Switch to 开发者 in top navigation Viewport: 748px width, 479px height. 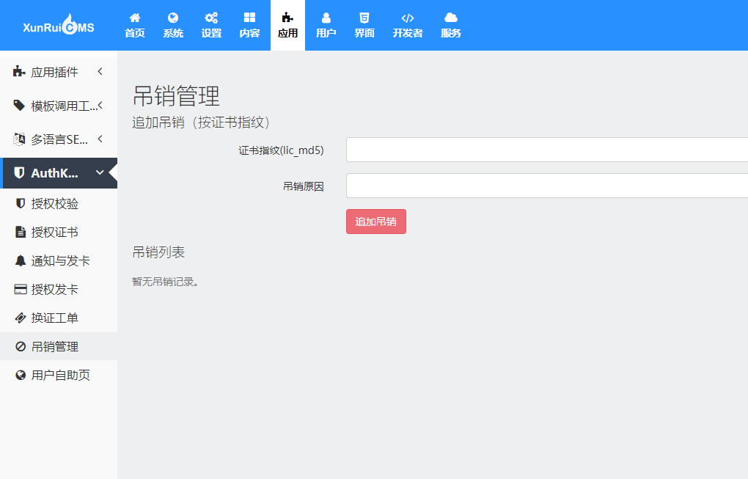408,33
